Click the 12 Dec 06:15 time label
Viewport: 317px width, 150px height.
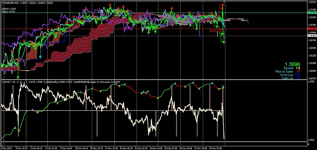tap(126, 148)
